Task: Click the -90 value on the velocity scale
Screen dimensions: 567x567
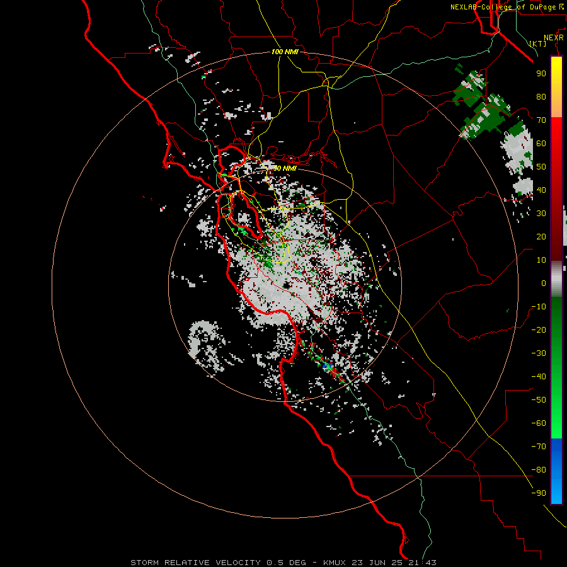Action: point(539,493)
